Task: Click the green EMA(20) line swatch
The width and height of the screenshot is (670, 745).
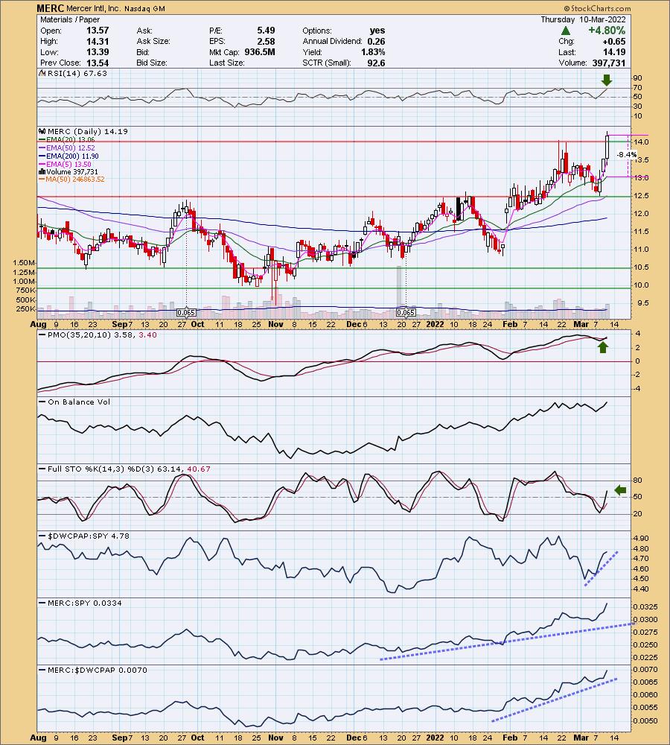Action: click(x=42, y=140)
